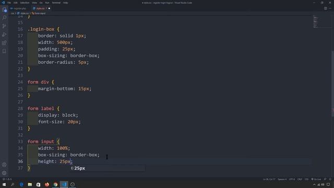Click the css folder breadcrumb
The width and height of the screenshot is (334, 188).
click(13, 14)
